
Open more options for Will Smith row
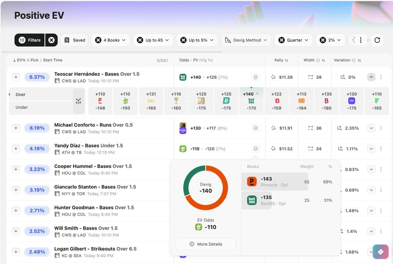381,231
